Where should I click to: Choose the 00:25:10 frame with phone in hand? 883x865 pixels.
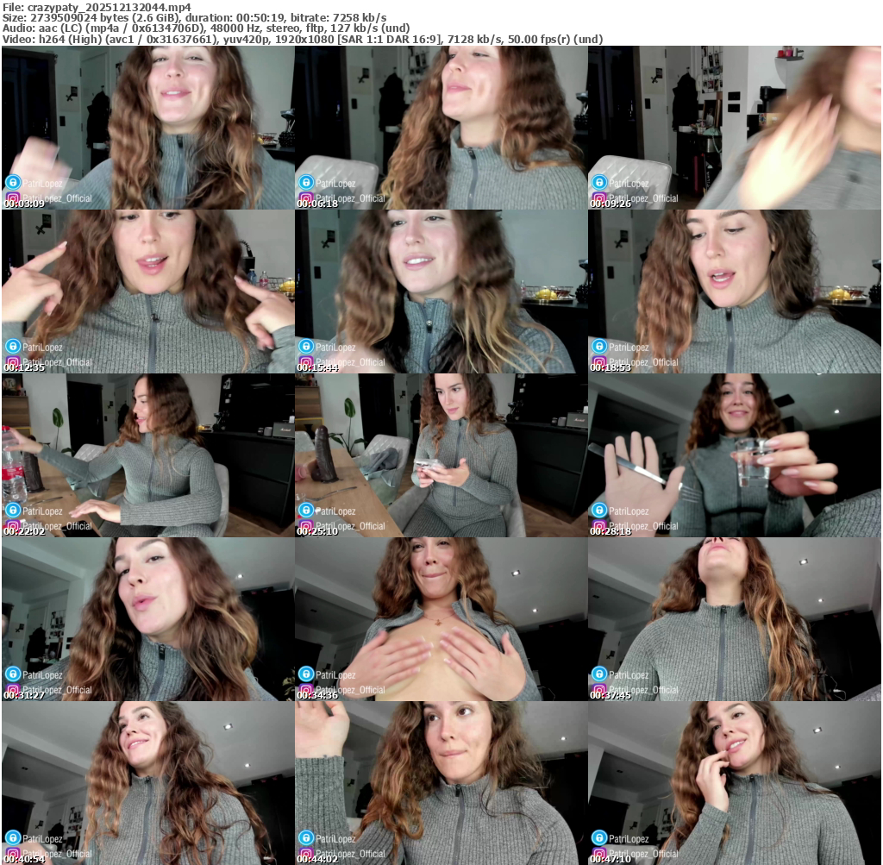(x=441, y=455)
